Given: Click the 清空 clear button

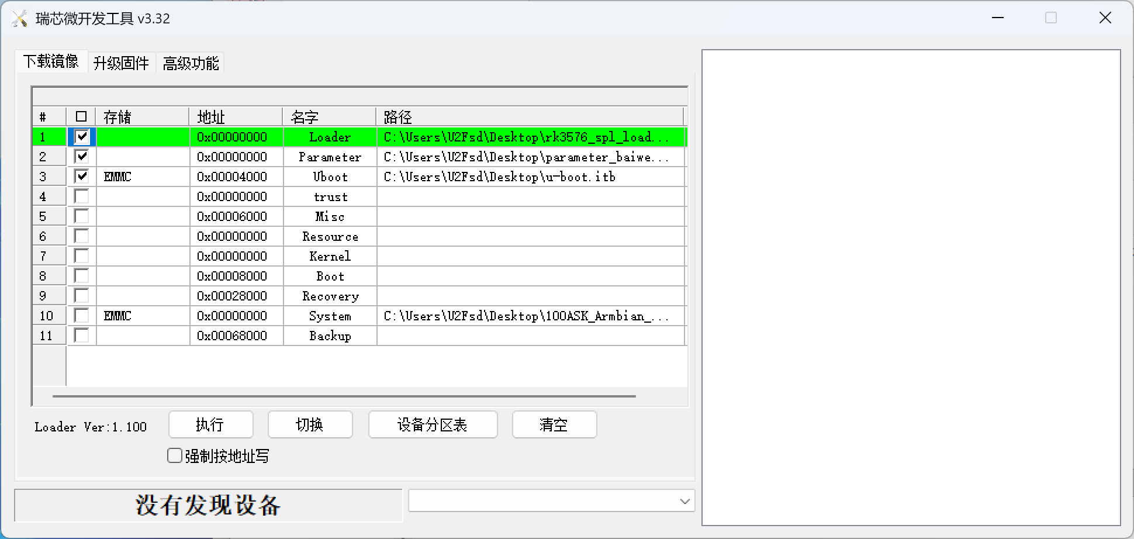Looking at the screenshot, I should [554, 424].
